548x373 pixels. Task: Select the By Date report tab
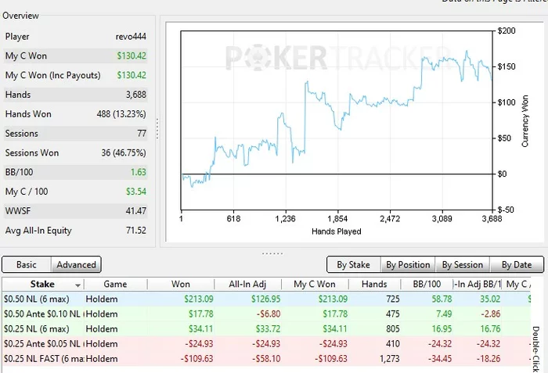coord(517,265)
